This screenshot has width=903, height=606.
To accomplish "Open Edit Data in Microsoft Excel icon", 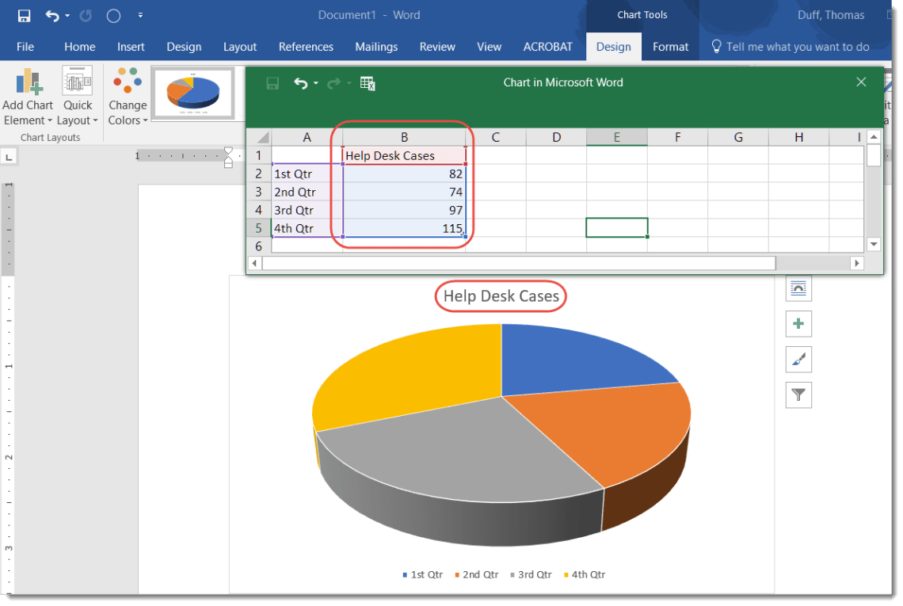I will 368,83.
